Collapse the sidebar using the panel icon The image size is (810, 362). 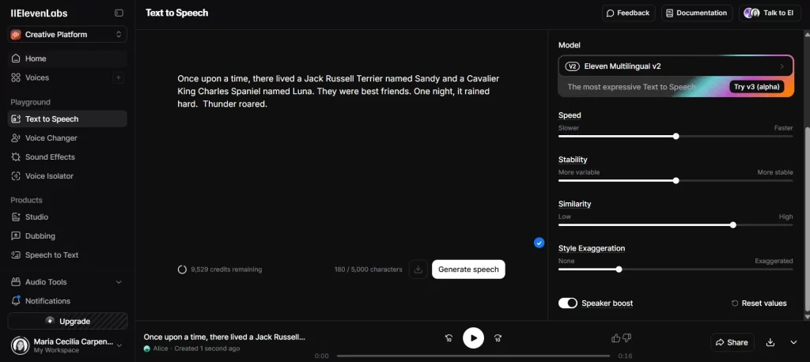point(119,13)
